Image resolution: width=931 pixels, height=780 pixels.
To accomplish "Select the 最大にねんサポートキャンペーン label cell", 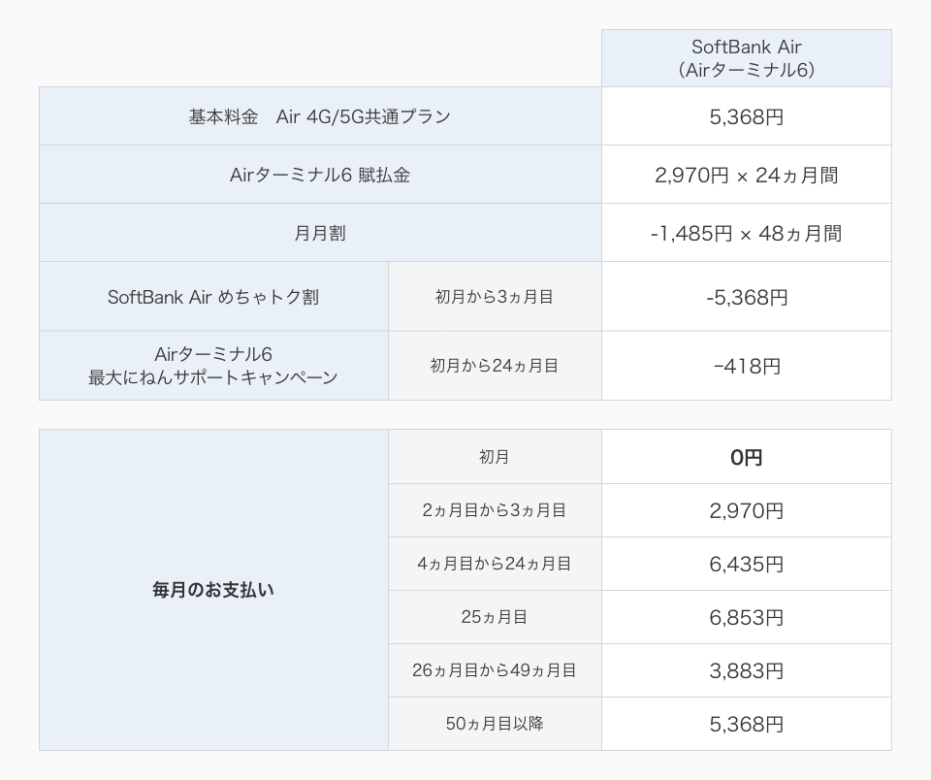I will [213, 366].
